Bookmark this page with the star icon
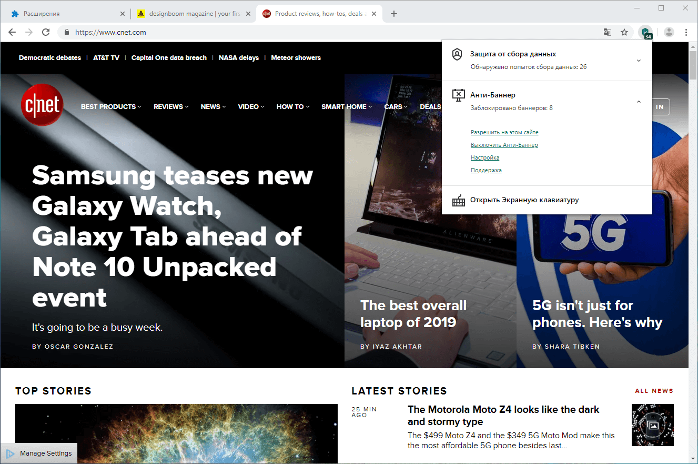698x464 pixels. click(x=624, y=32)
